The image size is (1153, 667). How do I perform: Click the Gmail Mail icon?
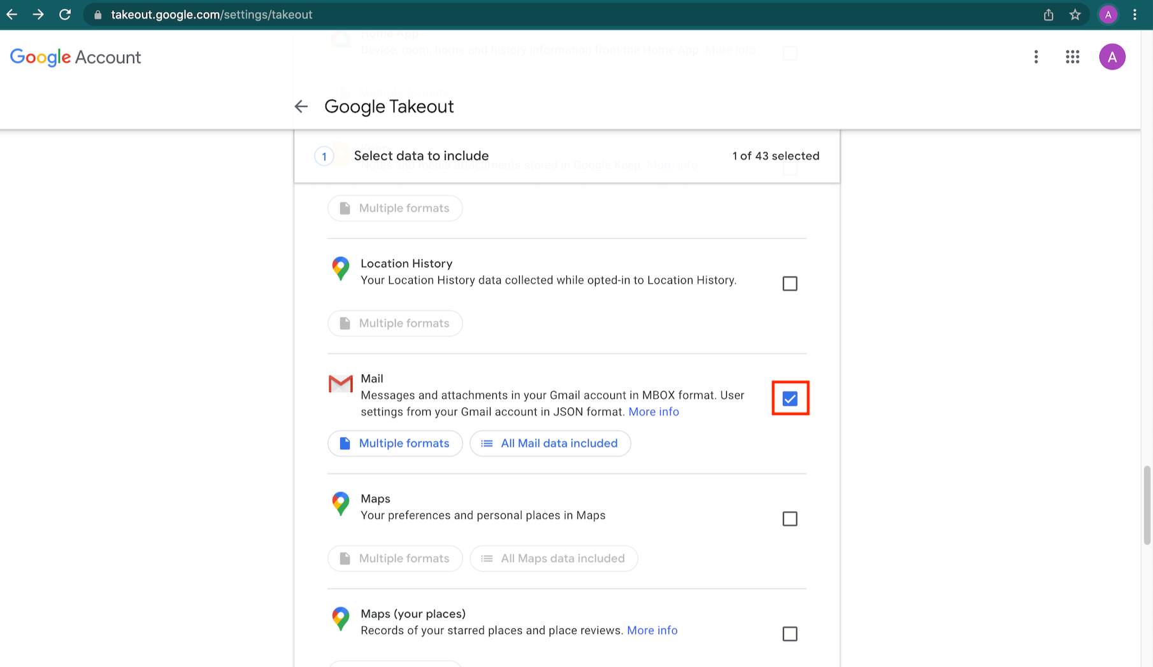[340, 384]
